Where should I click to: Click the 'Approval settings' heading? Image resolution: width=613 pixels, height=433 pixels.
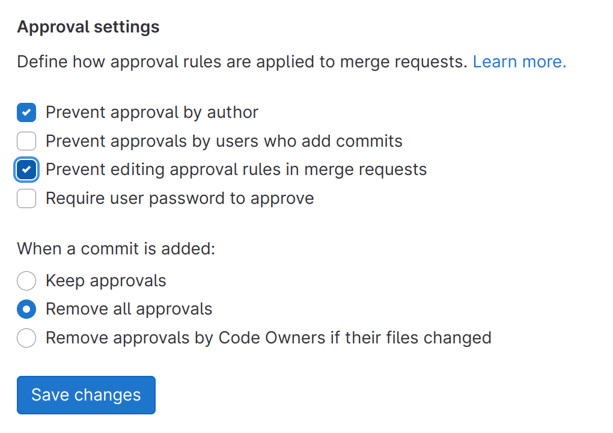tap(88, 27)
